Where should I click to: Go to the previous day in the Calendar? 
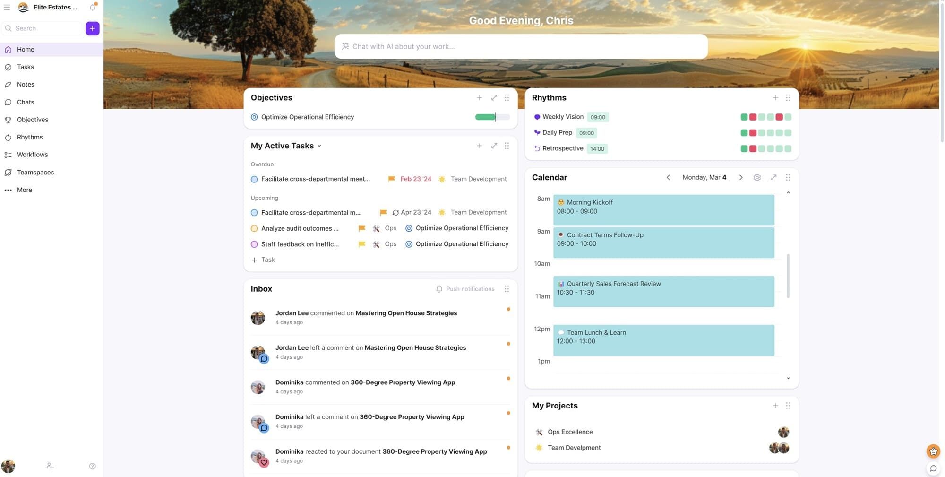(x=668, y=177)
